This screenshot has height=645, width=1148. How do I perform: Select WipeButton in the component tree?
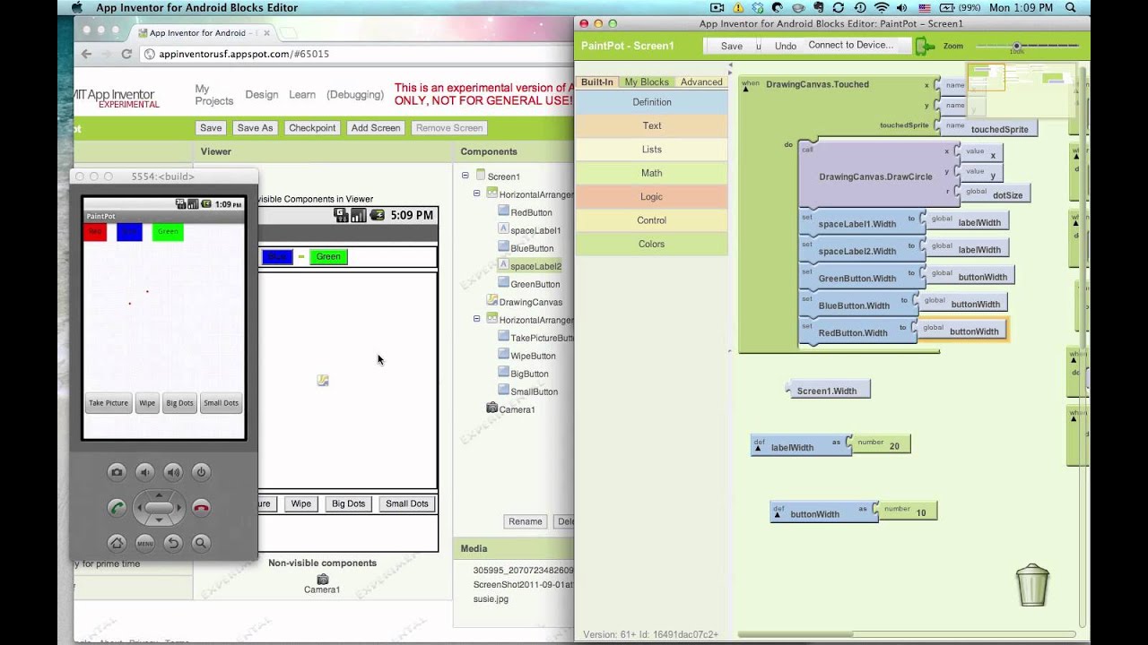click(533, 356)
